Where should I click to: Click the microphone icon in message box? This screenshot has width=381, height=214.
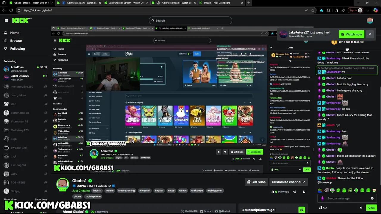(x=322, y=198)
